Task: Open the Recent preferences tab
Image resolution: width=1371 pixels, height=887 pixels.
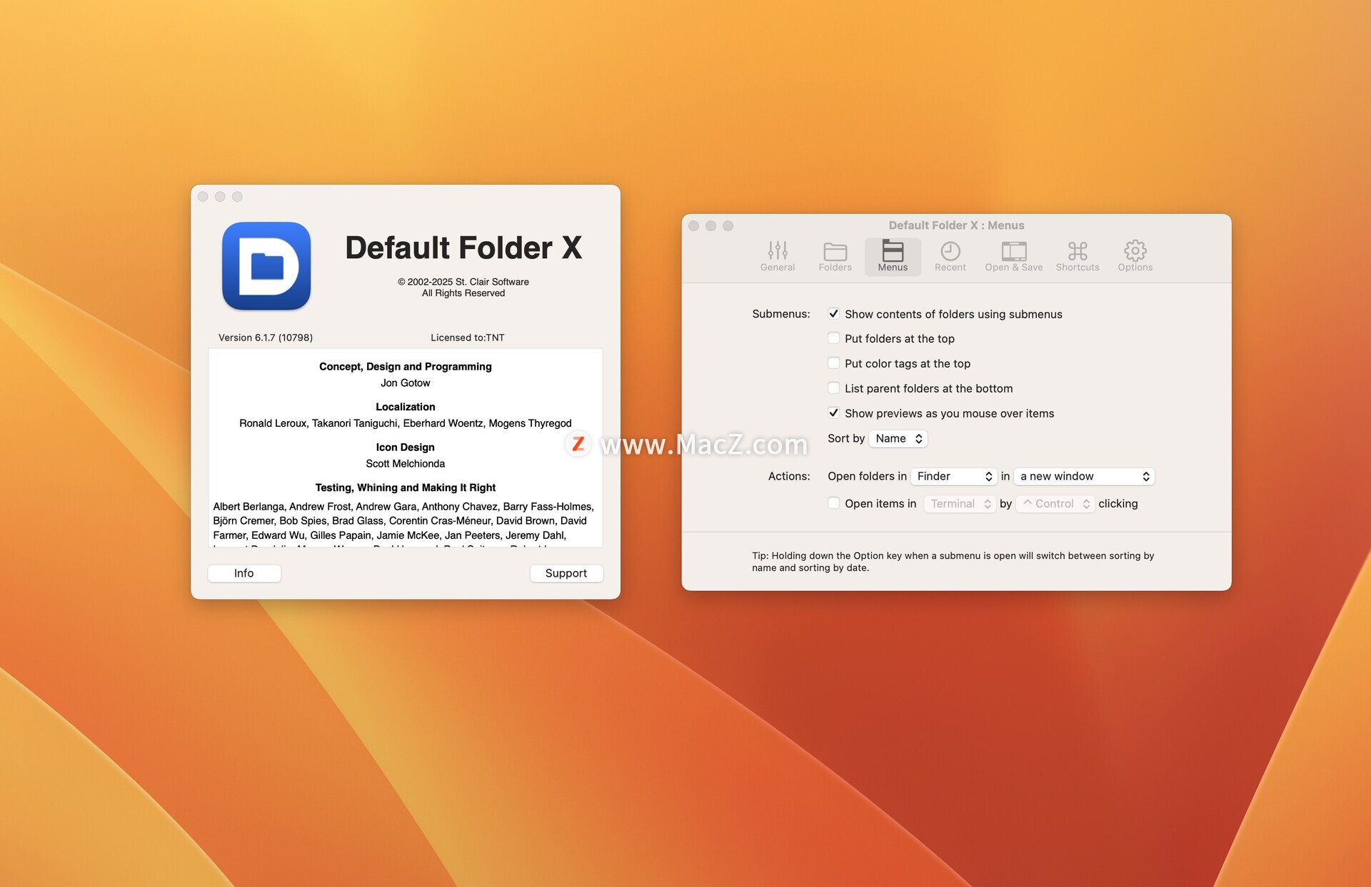Action: 950,256
